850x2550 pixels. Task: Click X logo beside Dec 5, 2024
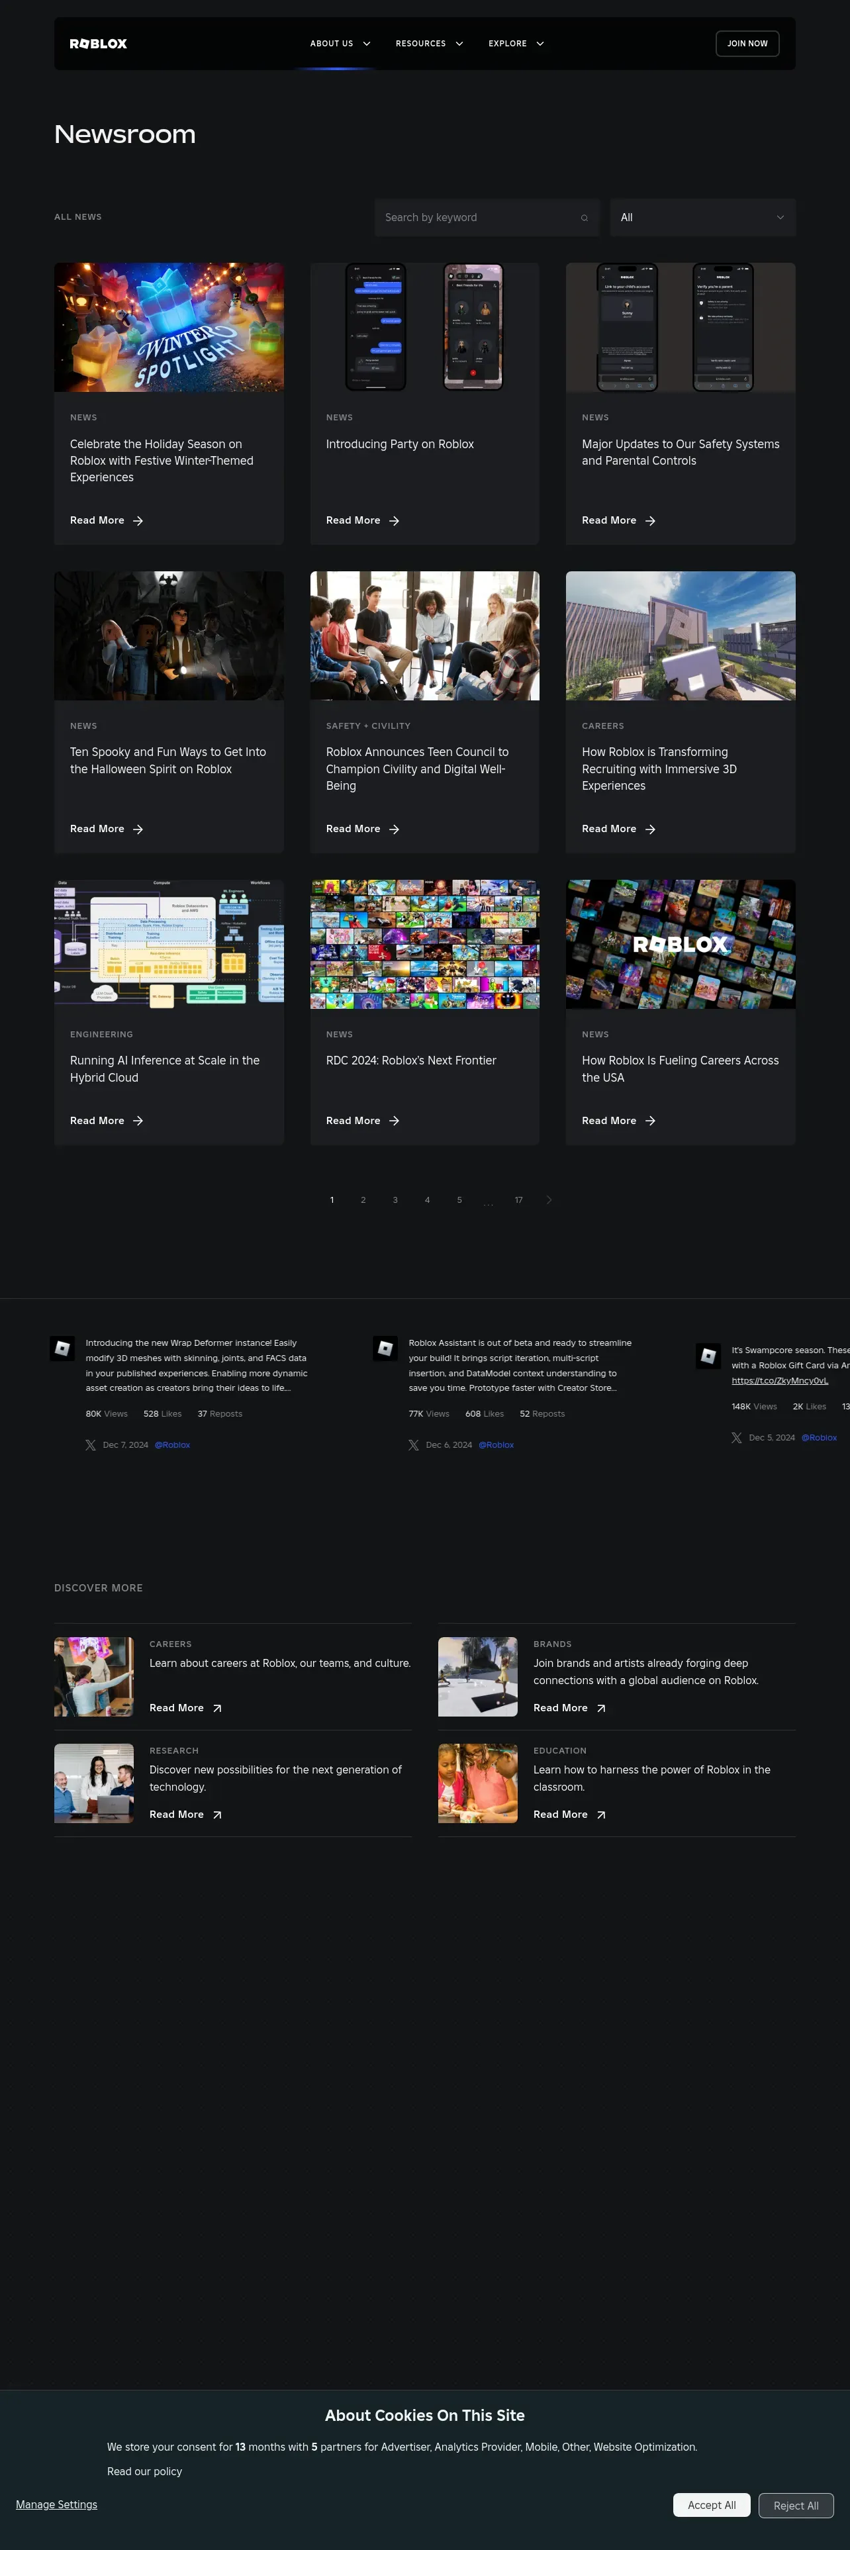[x=737, y=1439]
